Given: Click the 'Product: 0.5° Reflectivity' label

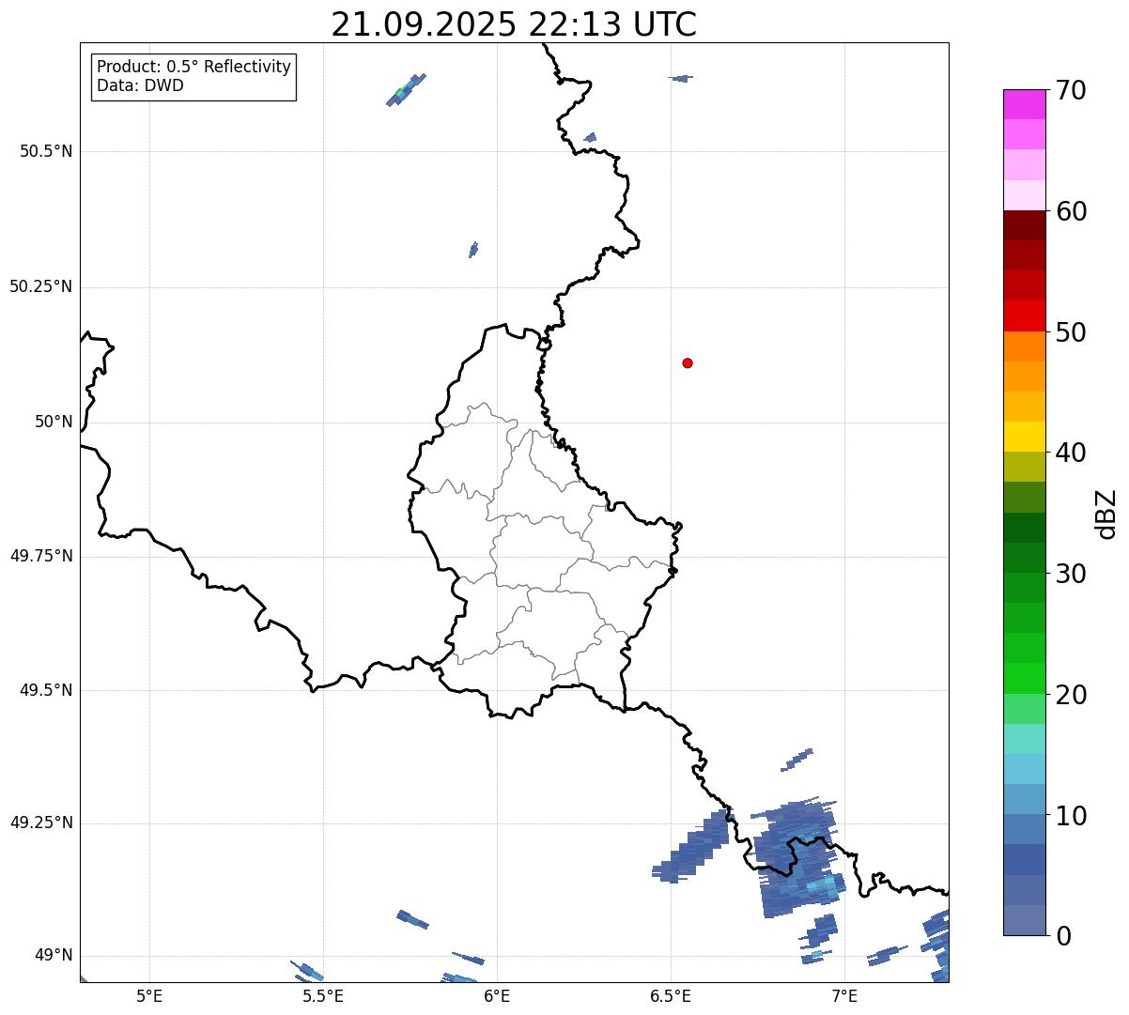Looking at the screenshot, I should click(x=193, y=68).
